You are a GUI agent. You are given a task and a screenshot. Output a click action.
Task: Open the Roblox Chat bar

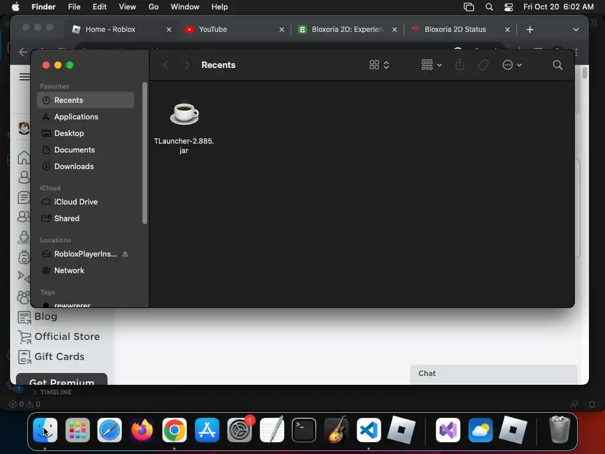coord(493,374)
